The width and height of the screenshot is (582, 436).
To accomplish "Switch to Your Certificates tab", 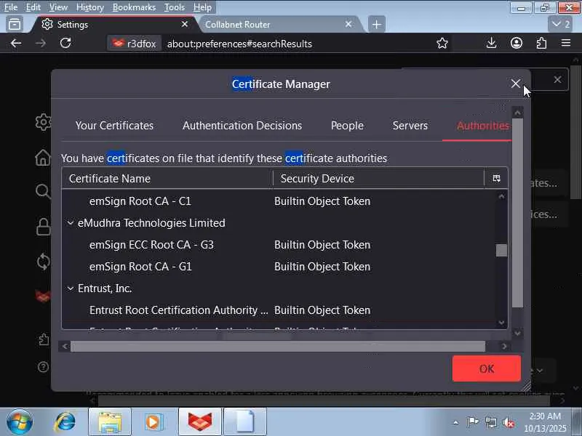I will [x=114, y=126].
